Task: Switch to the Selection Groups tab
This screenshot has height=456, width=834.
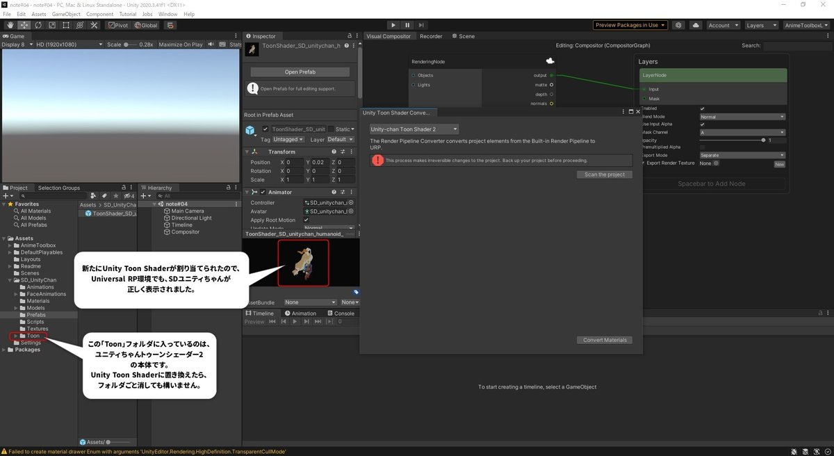Action: 59,188
